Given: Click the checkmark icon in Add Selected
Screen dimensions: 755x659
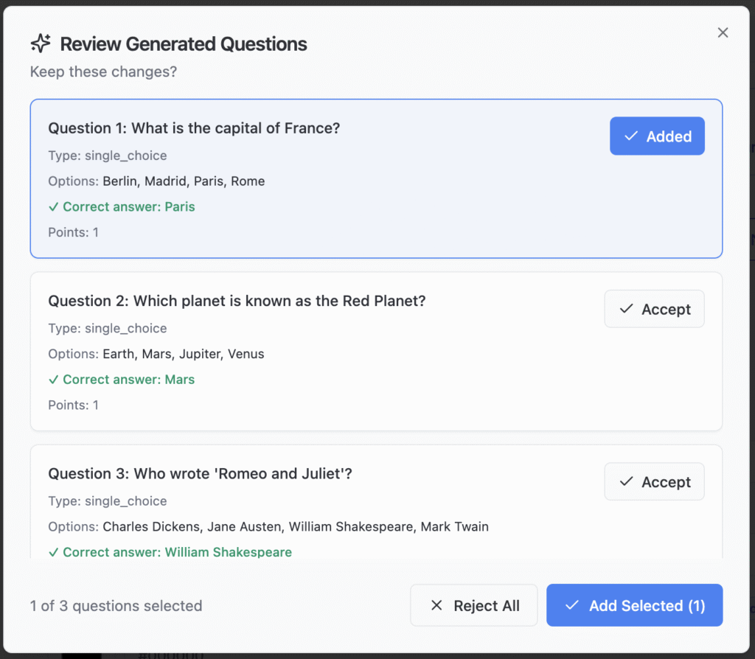Looking at the screenshot, I should pos(571,605).
